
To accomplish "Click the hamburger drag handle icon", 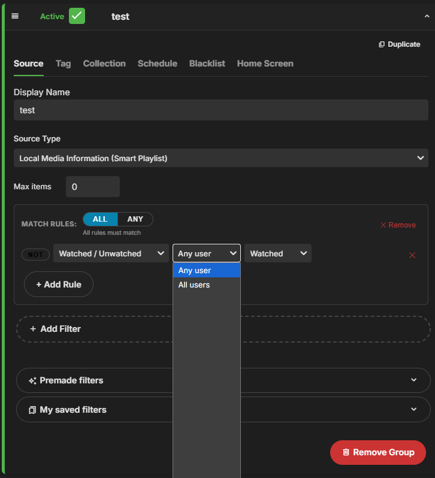I will [15, 16].
